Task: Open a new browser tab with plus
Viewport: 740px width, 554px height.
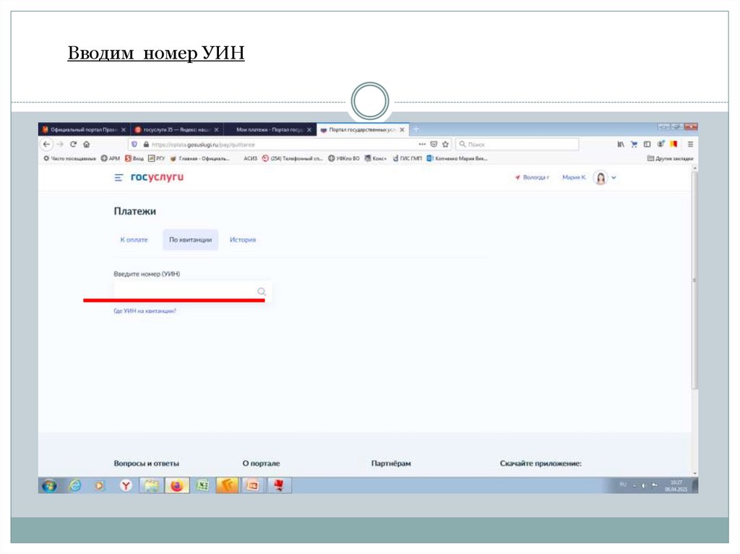Action: 416,129
